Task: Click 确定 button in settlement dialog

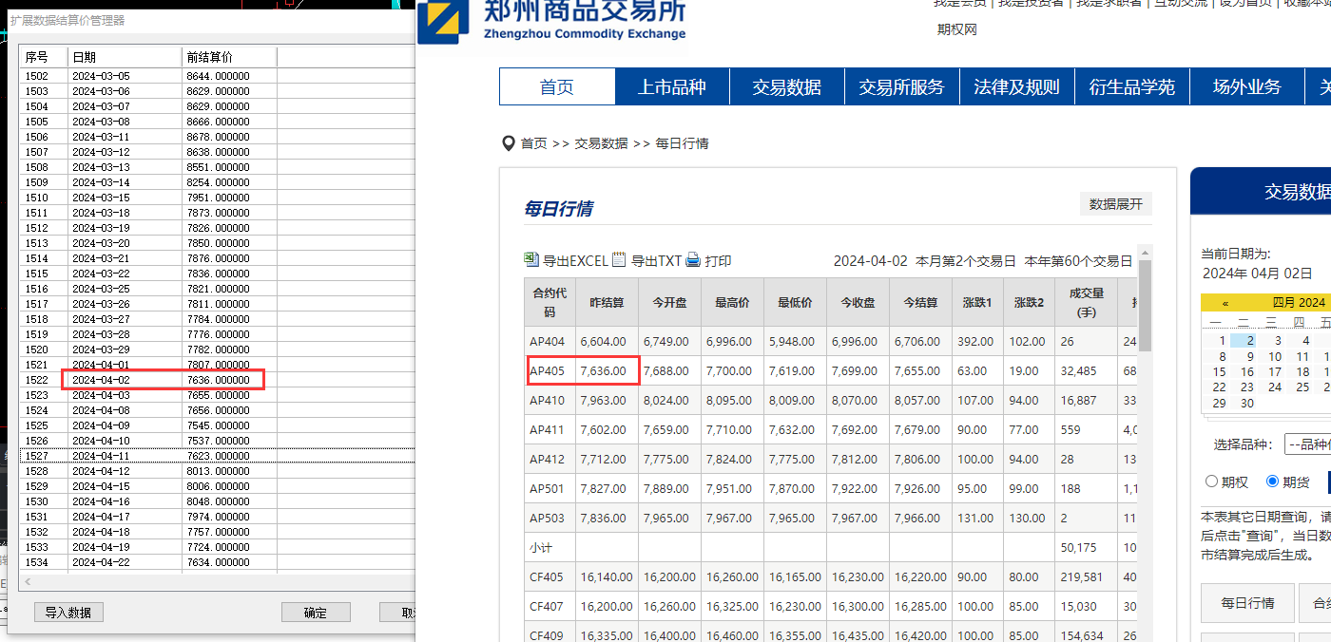Action: pyautogui.click(x=316, y=613)
